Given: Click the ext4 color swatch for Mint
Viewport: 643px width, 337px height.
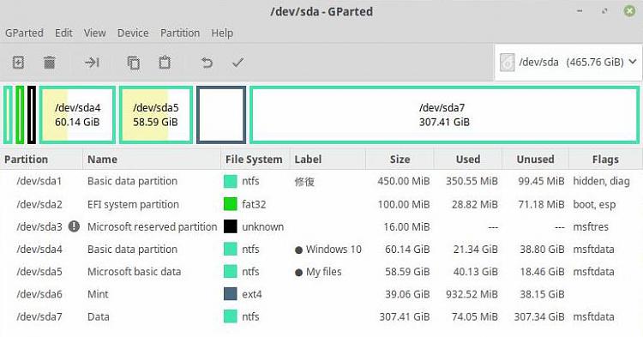Looking at the screenshot, I should [x=231, y=294].
